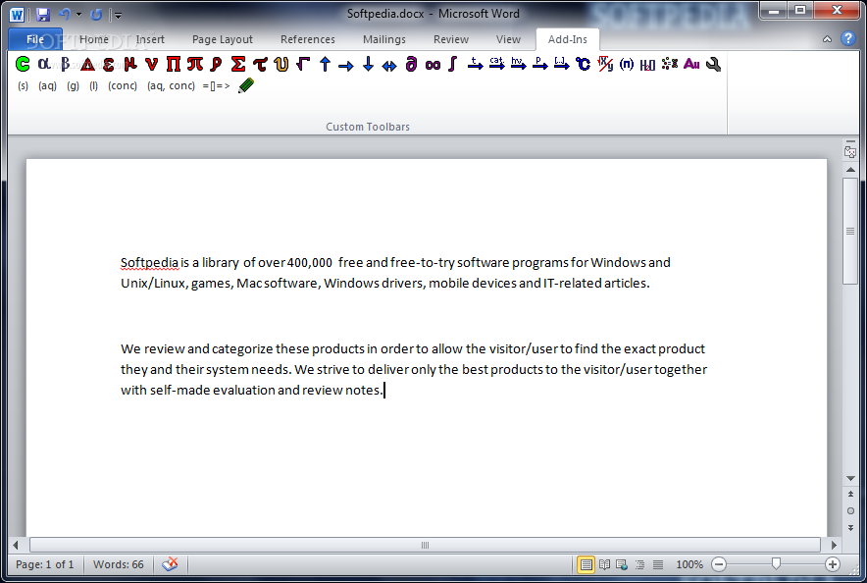
Task: Insert the partial derivative symbol
Action: click(411, 64)
